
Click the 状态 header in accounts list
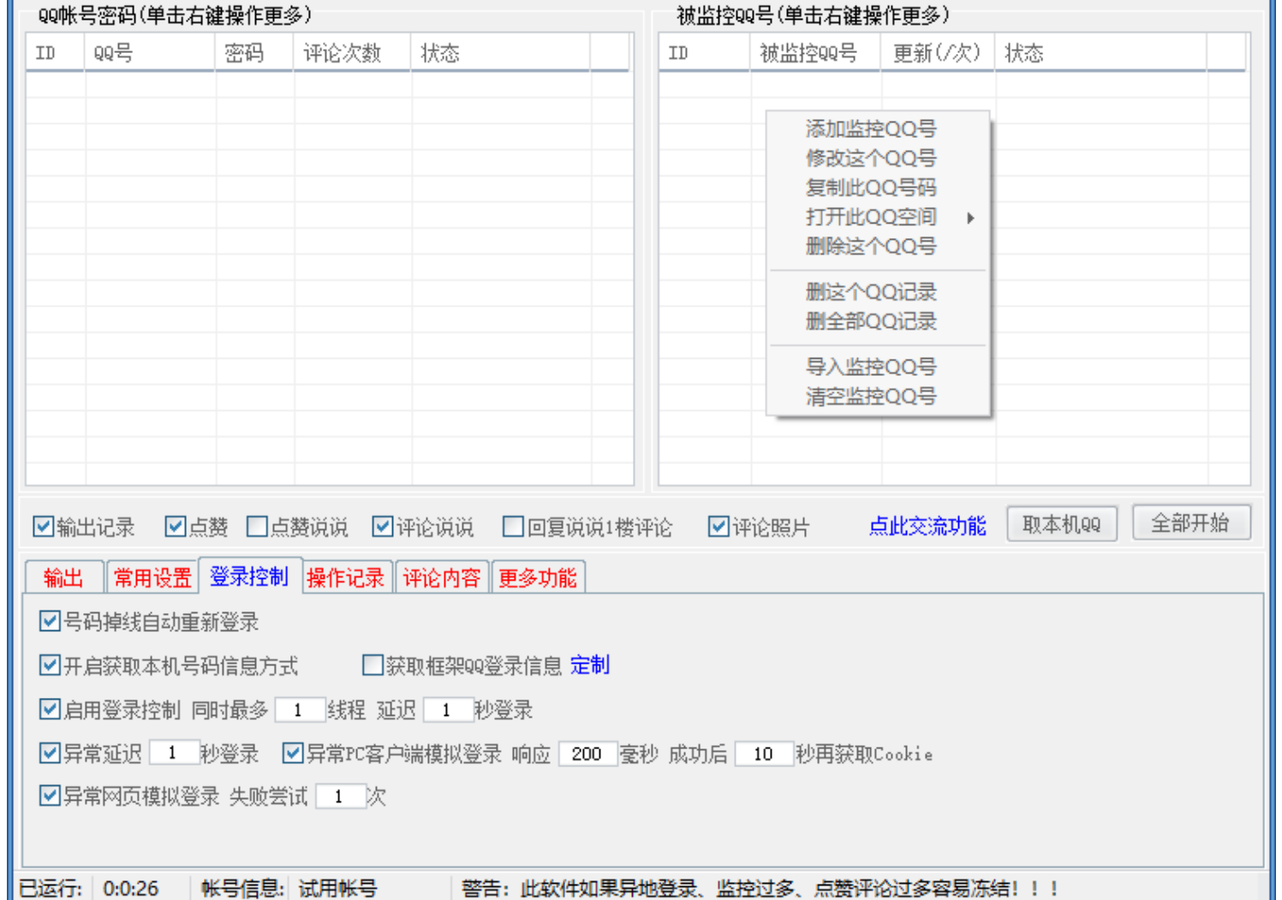click(x=501, y=53)
